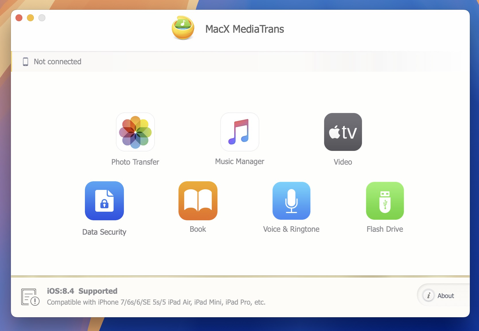
Task: Click the About button
Action: click(x=443, y=295)
